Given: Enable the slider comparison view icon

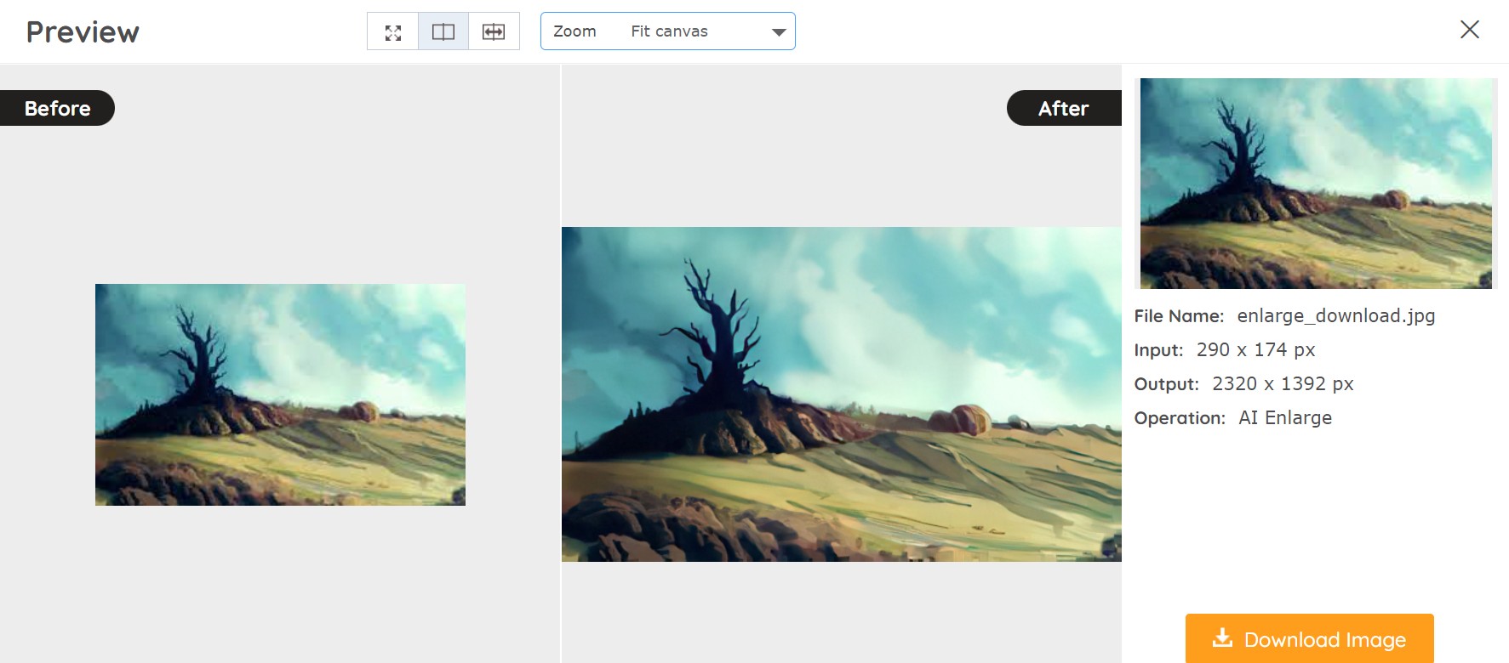Looking at the screenshot, I should pyautogui.click(x=494, y=32).
